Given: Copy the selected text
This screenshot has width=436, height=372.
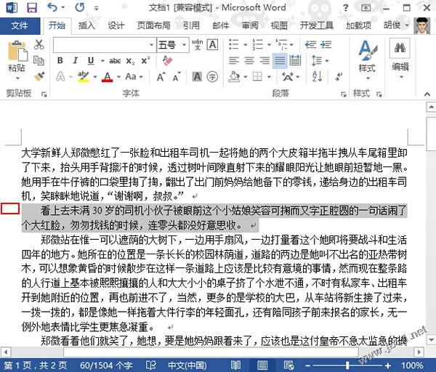Looking at the screenshot, I should [x=39, y=60].
